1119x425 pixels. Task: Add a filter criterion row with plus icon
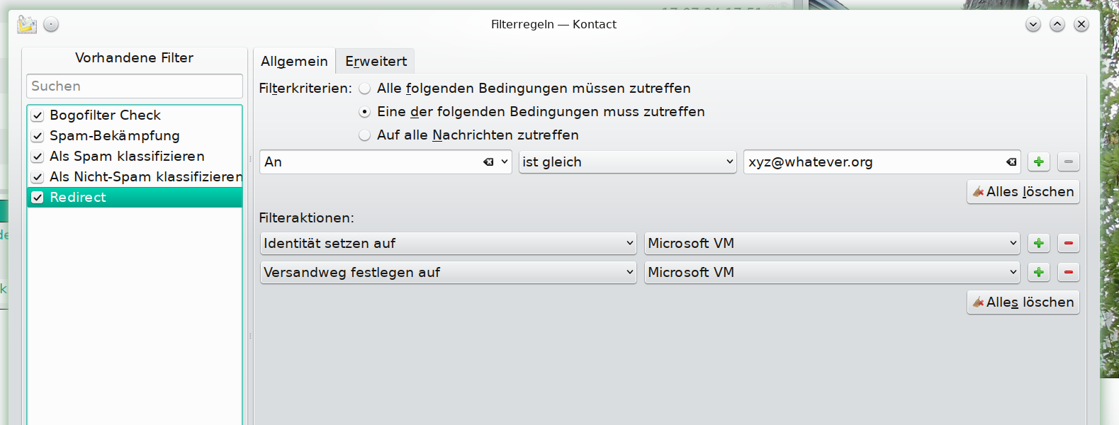(x=1039, y=161)
